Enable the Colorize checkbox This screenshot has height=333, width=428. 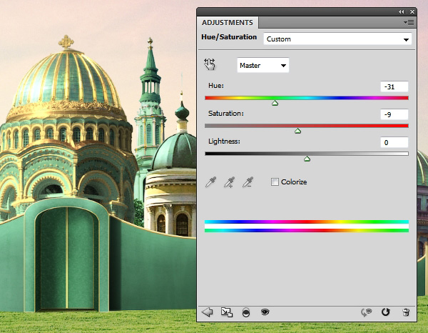[275, 182]
